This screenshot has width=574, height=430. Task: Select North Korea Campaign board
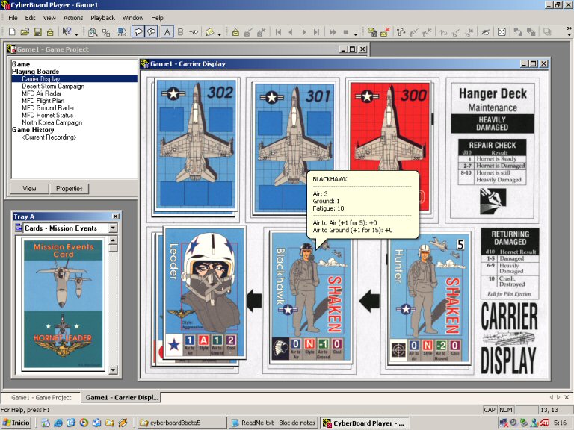pyautogui.click(x=52, y=123)
